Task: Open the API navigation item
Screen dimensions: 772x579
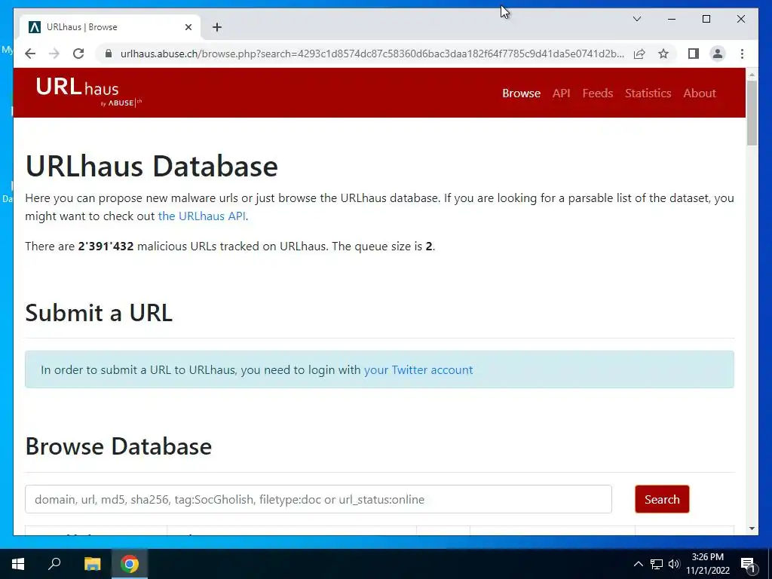Action: (561, 93)
